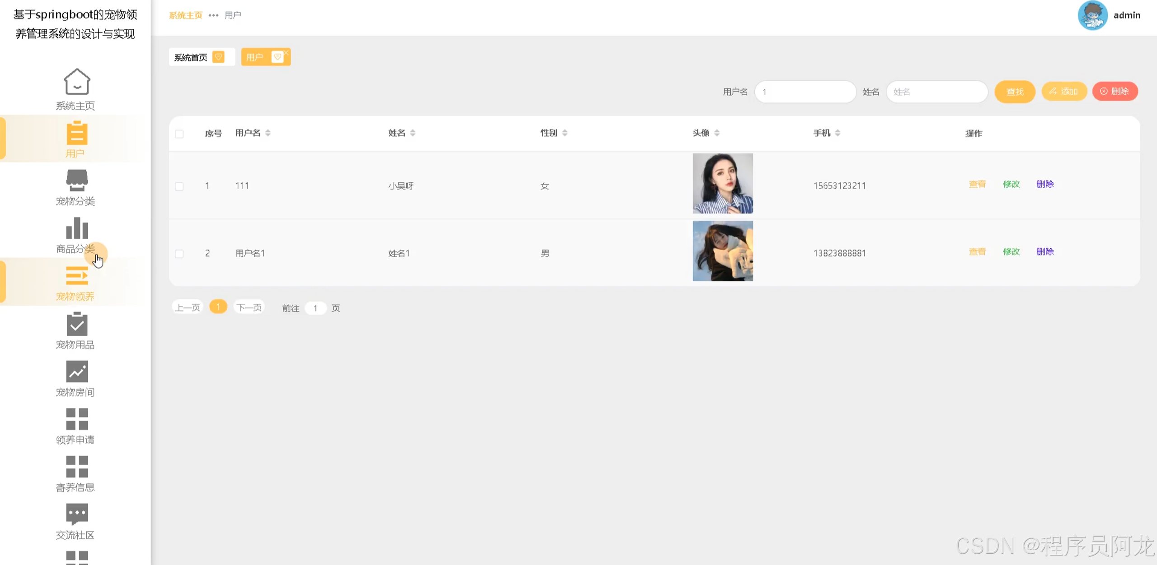Sort by the 手机 column arrows
Image resolution: width=1157 pixels, height=565 pixels.
838,133
